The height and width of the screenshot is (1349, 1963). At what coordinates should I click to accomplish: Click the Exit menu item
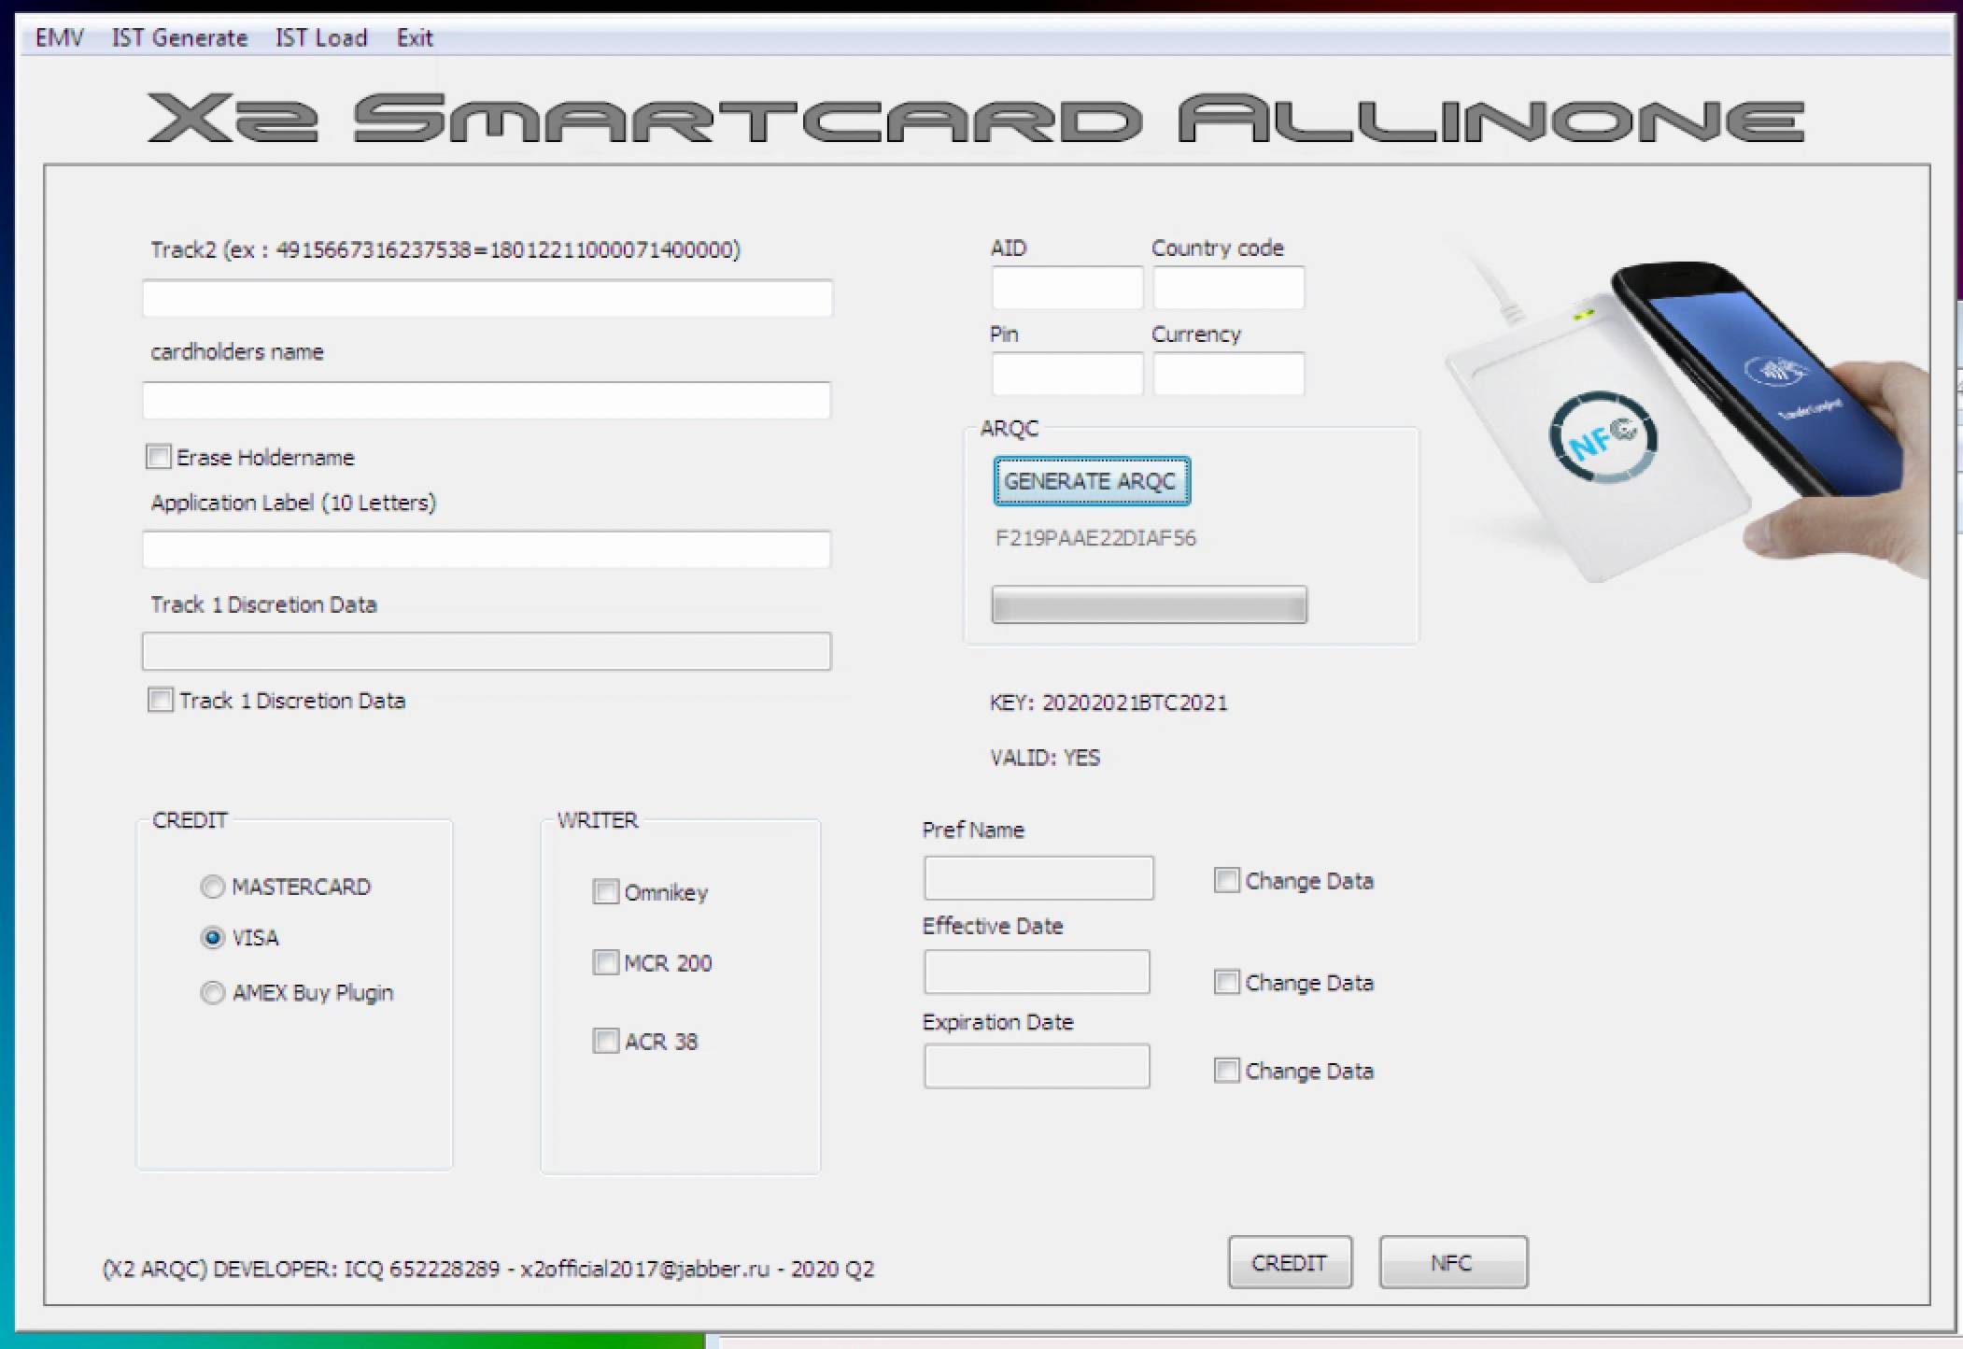pos(414,38)
